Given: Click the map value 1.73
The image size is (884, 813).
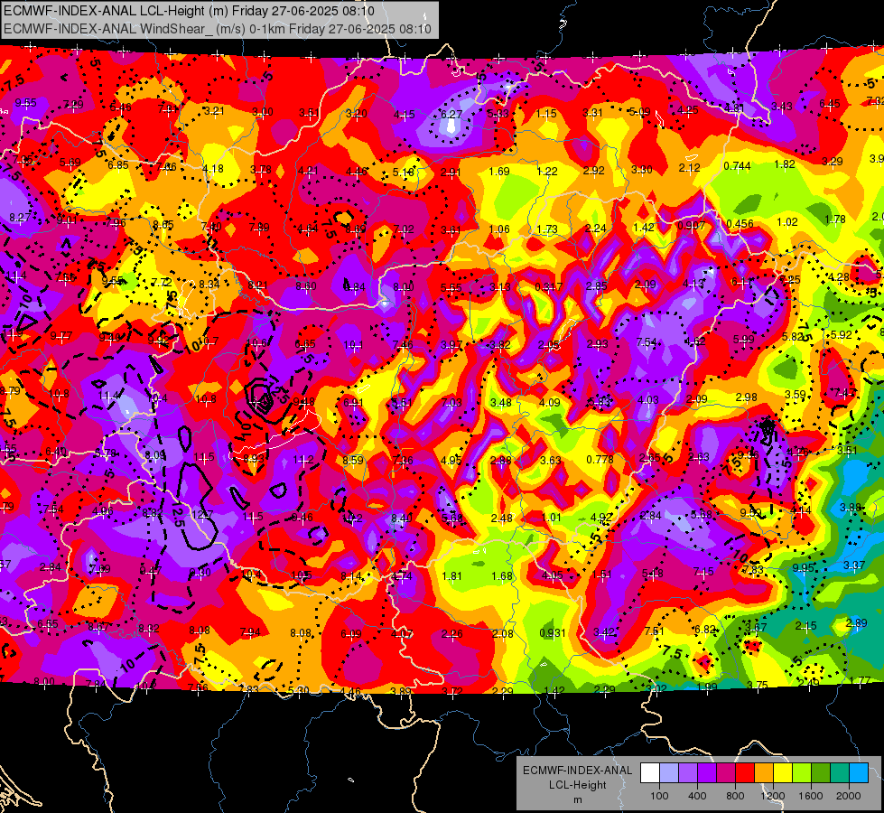Looking at the screenshot, I should click(x=547, y=229).
